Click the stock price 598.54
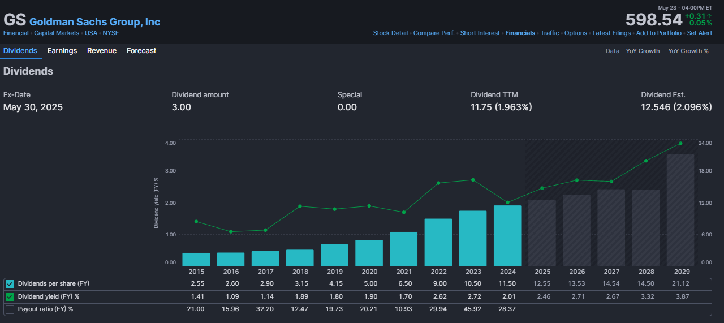Image resolution: width=724 pixels, height=323 pixels. 654,20
